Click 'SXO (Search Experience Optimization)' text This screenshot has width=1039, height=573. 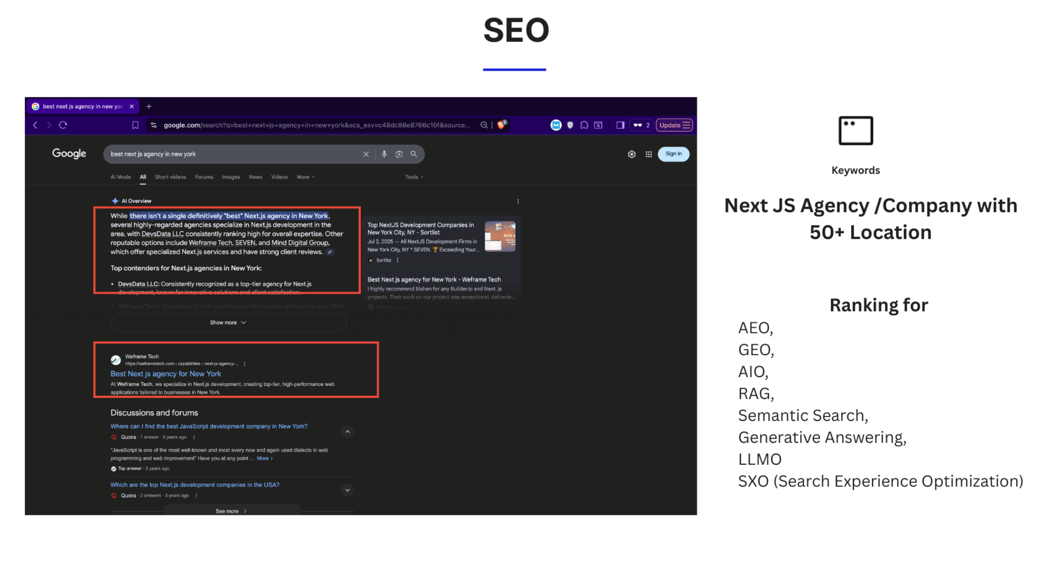point(881,482)
